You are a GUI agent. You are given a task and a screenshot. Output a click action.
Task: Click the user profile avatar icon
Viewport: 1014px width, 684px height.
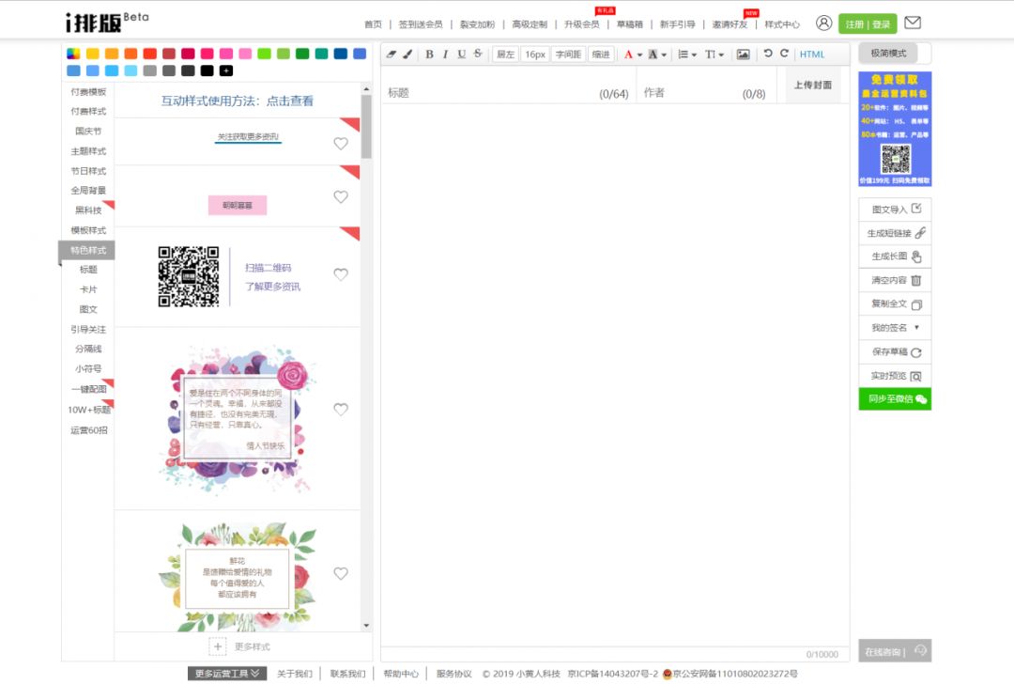(823, 23)
